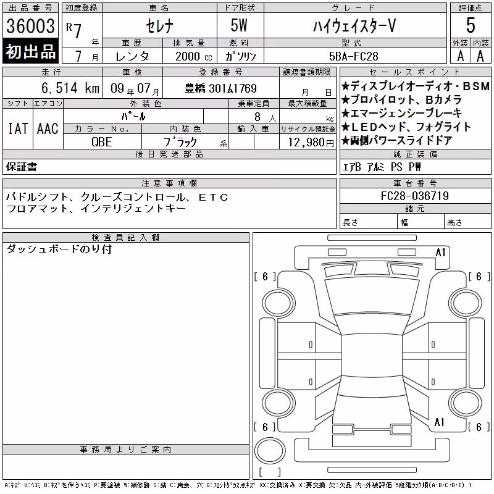Click the LEDヘッド、フォグライト sales point
Screen dimensions: 494x494
[406, 127]
